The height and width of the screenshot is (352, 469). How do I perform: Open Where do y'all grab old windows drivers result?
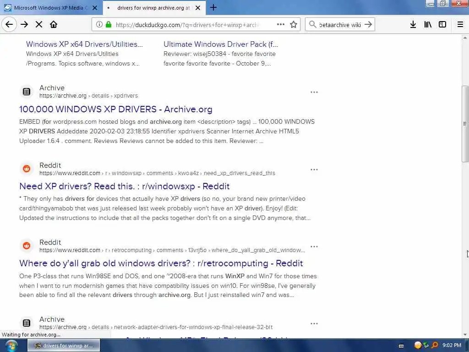161,263
